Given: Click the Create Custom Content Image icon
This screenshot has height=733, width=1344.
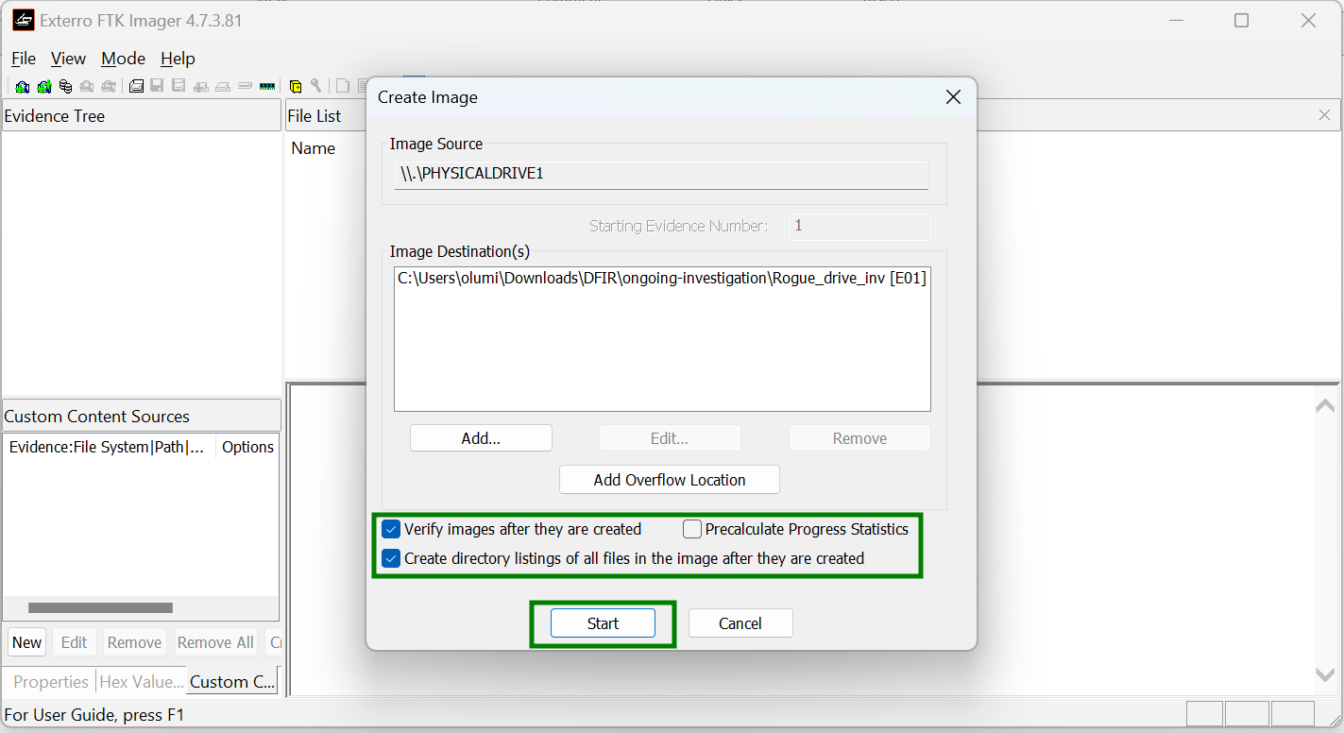Looking at the screenshot, I should coord(223,87).
